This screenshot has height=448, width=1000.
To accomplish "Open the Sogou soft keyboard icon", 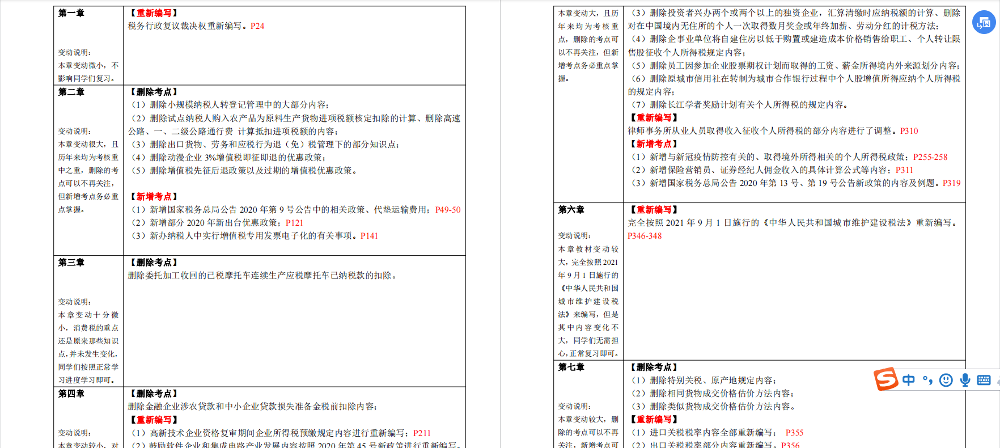I will point(984,380).
